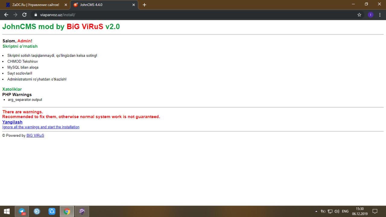Open the Chrome three-dot menu
Screen dimensions: 386x217
pos(380,15)
